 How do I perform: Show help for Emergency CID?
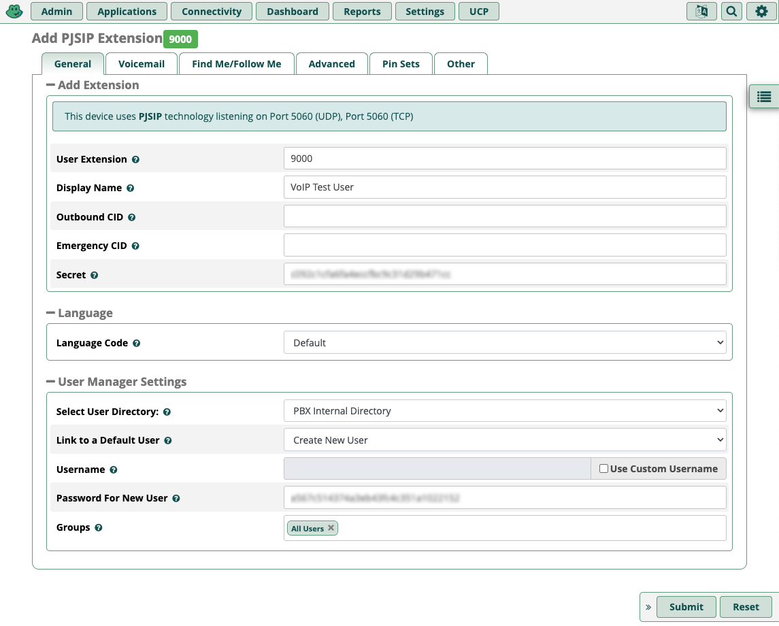[x=135, y=246]
